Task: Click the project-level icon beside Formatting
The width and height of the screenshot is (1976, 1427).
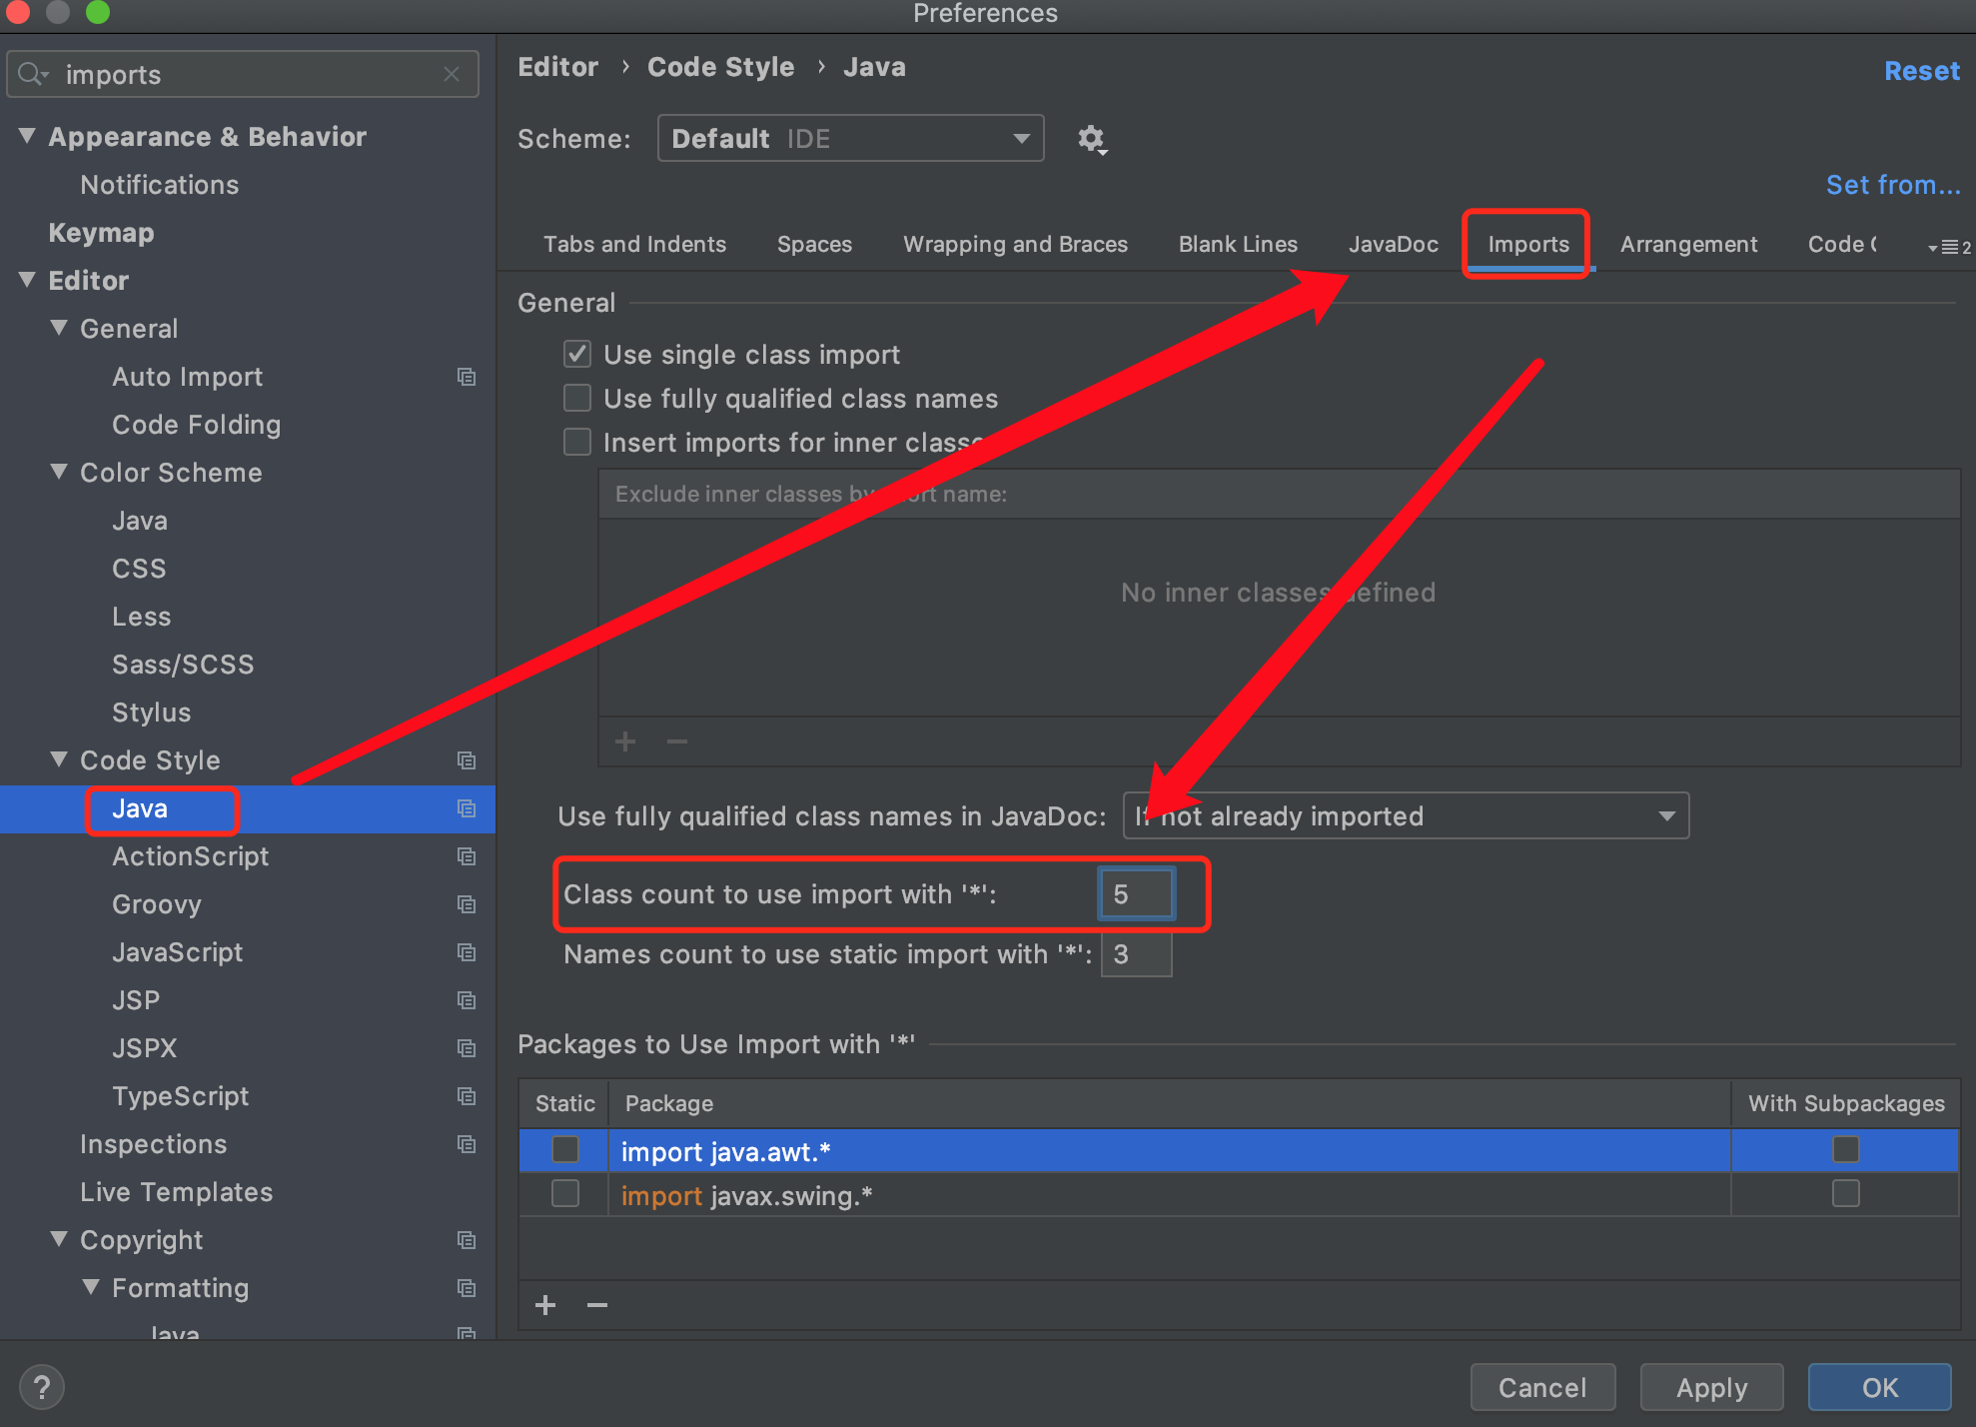Action: point(466,1288)
